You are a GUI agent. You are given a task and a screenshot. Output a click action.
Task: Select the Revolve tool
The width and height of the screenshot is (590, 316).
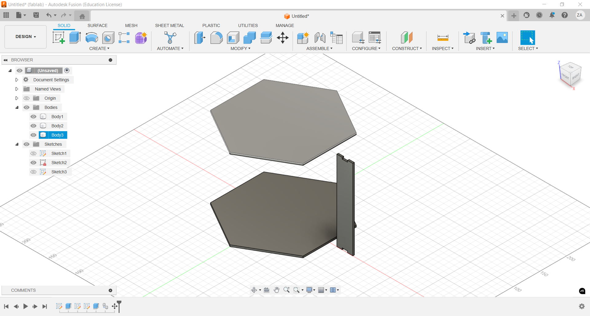92,38
